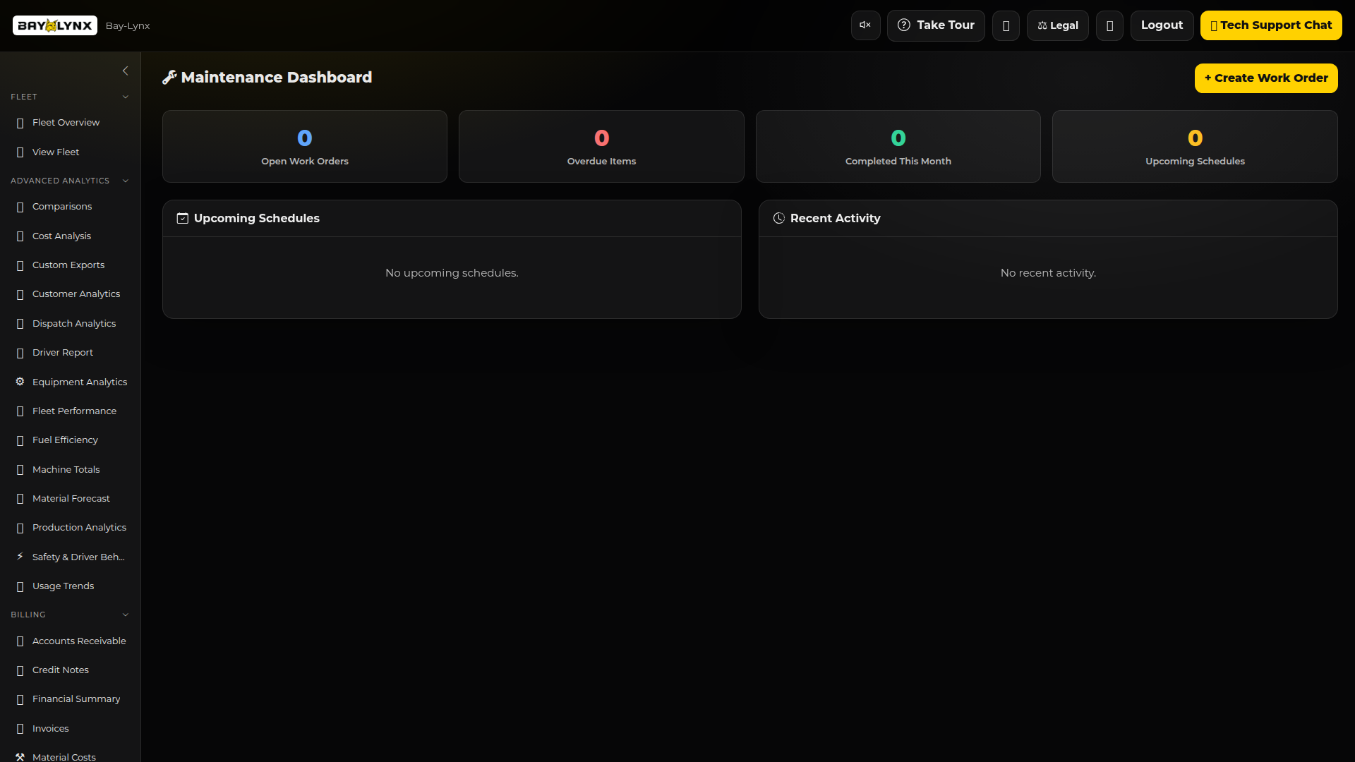This screenshot has height=762, width=1355.
Task: Collapse the BILLING section
Action: (x=126, y=615)
